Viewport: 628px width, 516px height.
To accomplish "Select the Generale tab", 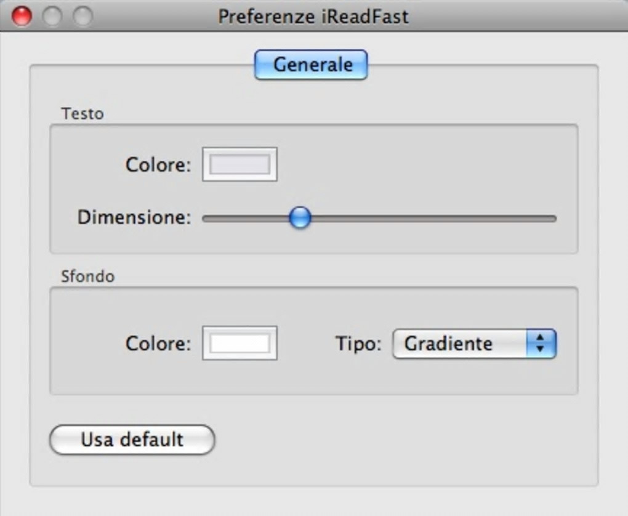I will (311, 65).
